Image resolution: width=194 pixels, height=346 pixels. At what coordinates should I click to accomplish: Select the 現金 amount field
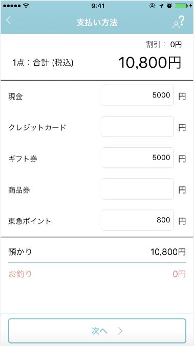tap(138, 95)
